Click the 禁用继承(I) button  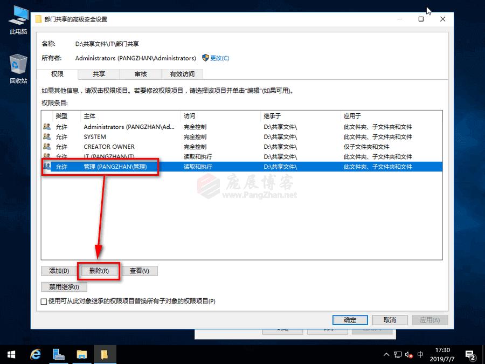coord(64,286)
